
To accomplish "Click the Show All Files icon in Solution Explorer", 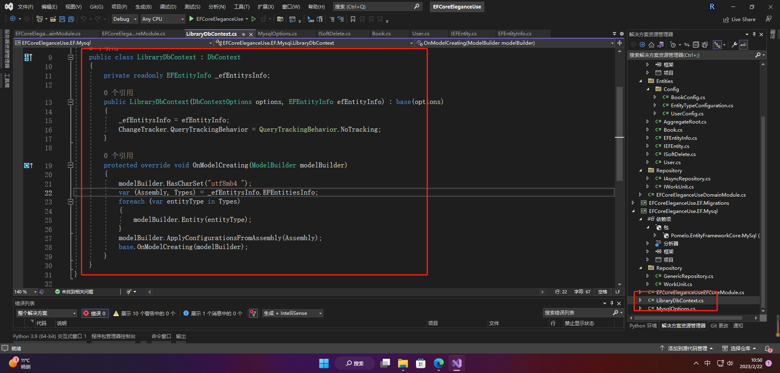I will pos(705,45).
